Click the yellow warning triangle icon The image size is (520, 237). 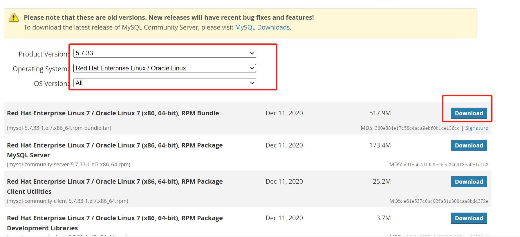point(14,18)
